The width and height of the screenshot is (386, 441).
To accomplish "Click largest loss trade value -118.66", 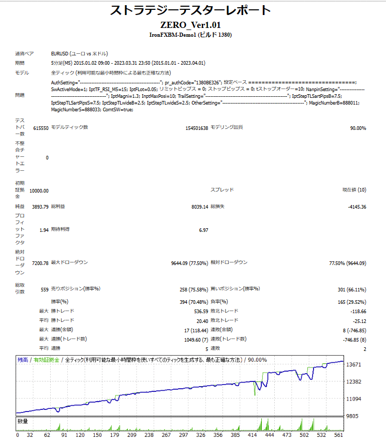I will pyautogui.click(x=358, y=312).
